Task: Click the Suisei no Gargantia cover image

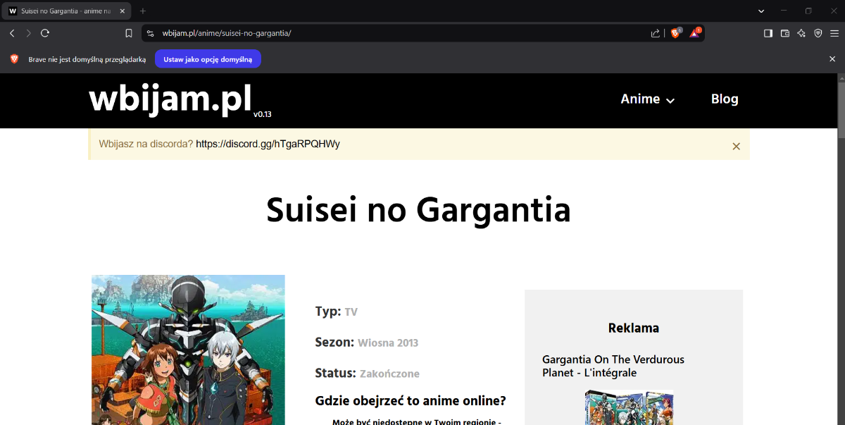Action: [x=188, y=350]
